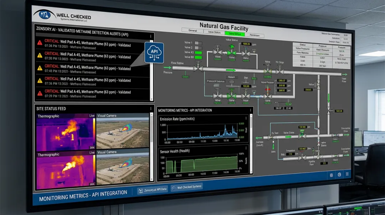
Task: Click yellow warning triangle on 07:43 PM alert
Action: [40, 68]
